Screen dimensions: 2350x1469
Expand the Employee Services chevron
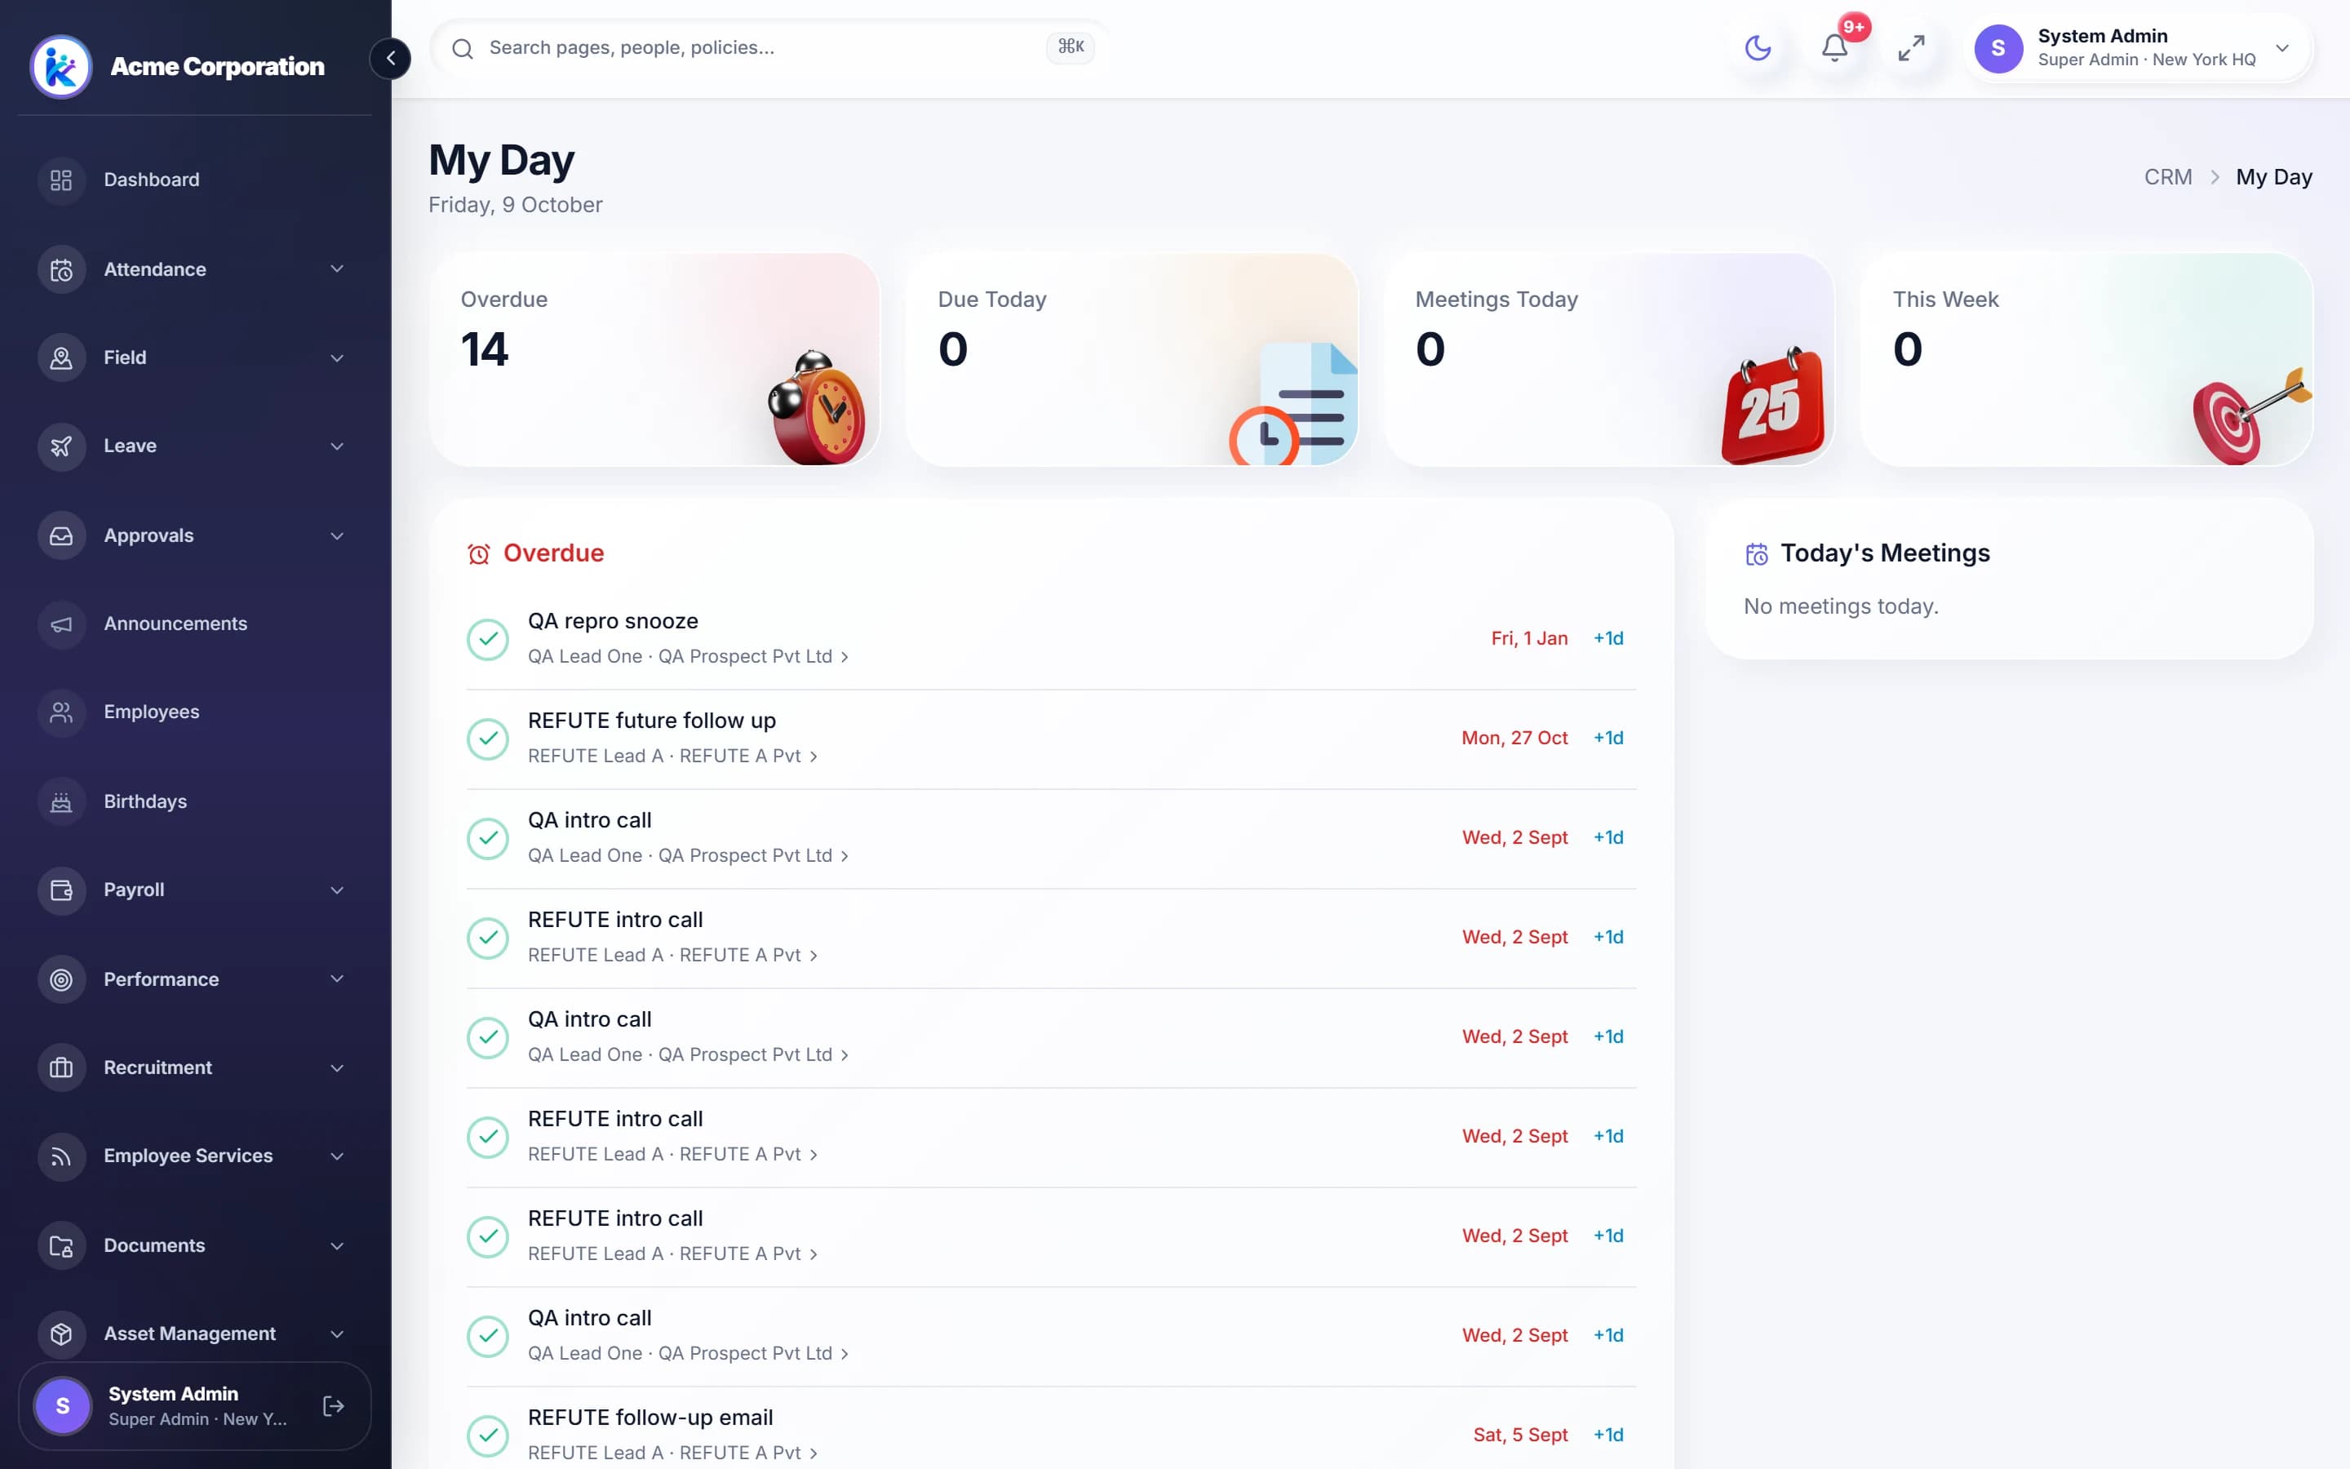coord(337,1156)
